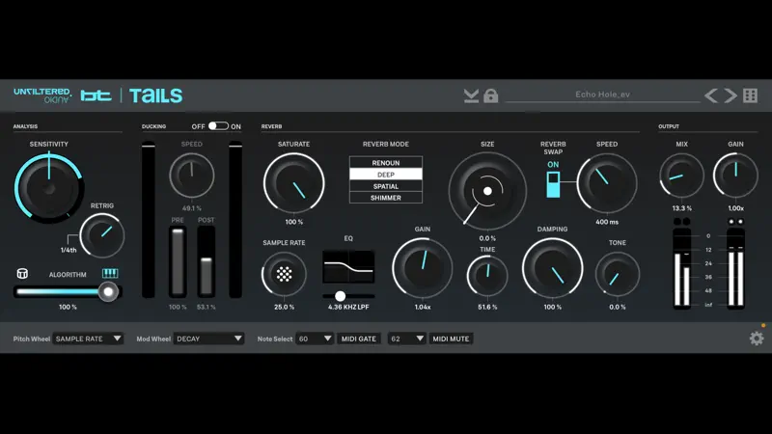Click the Mix knob
Viewport: 772px width, 434px height.
682,176
